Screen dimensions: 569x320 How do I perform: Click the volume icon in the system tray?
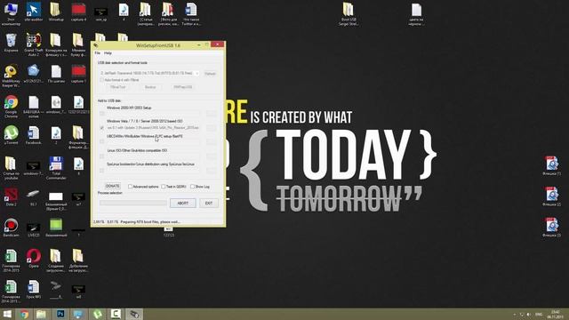(x=529, y=314)
